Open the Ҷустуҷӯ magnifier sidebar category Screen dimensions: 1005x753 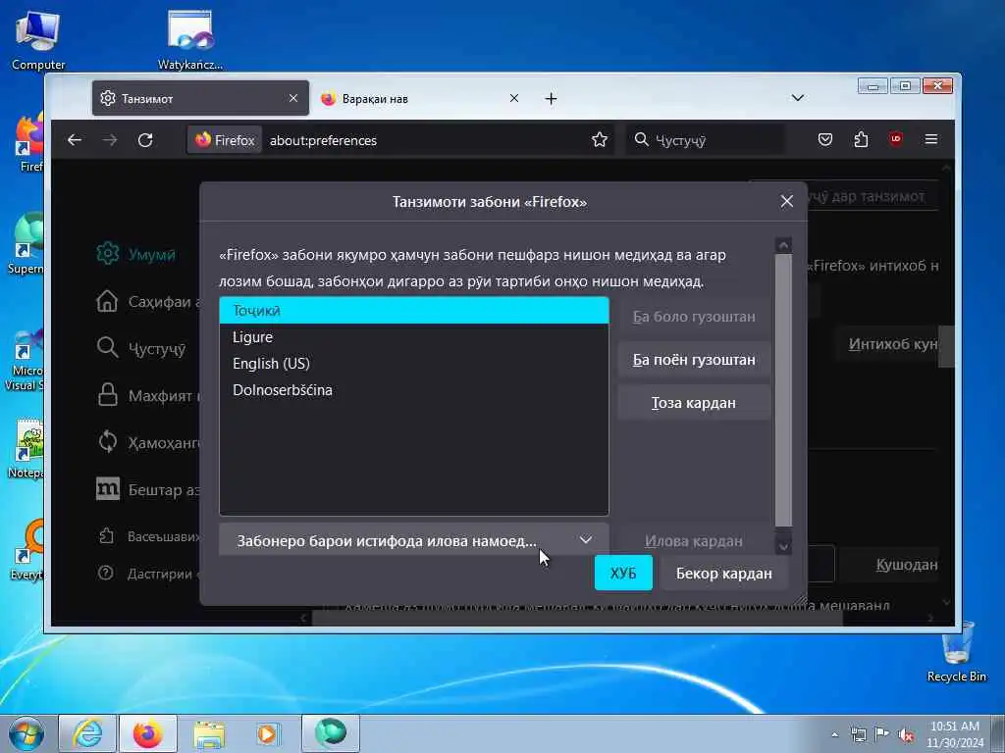tap(141, 348)
